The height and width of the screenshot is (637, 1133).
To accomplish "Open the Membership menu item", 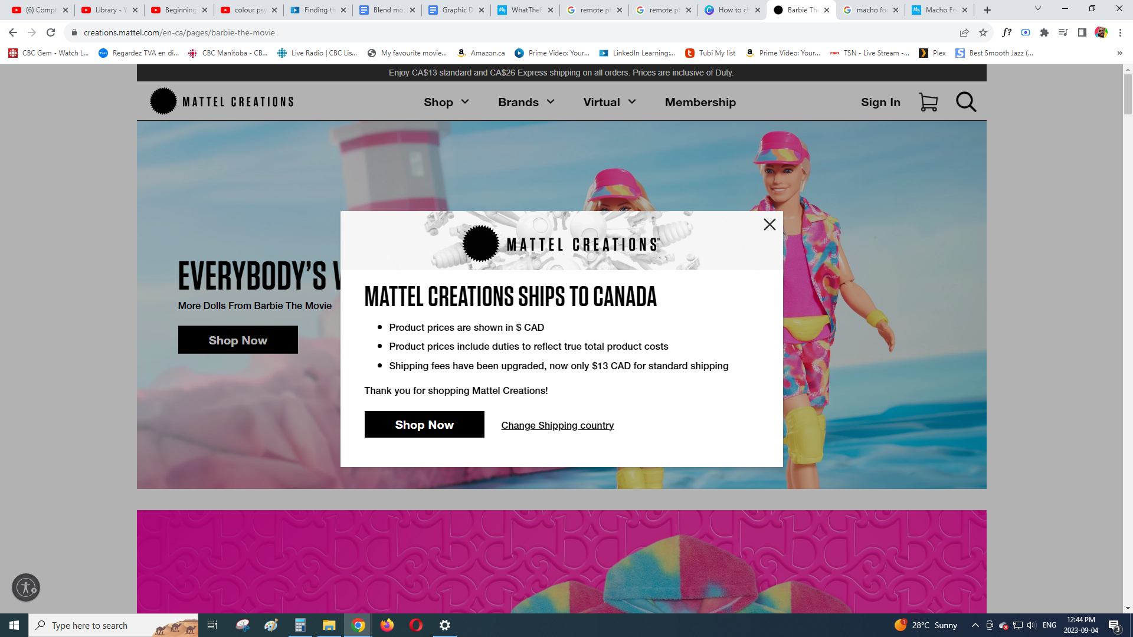I will tap(700, 102).
